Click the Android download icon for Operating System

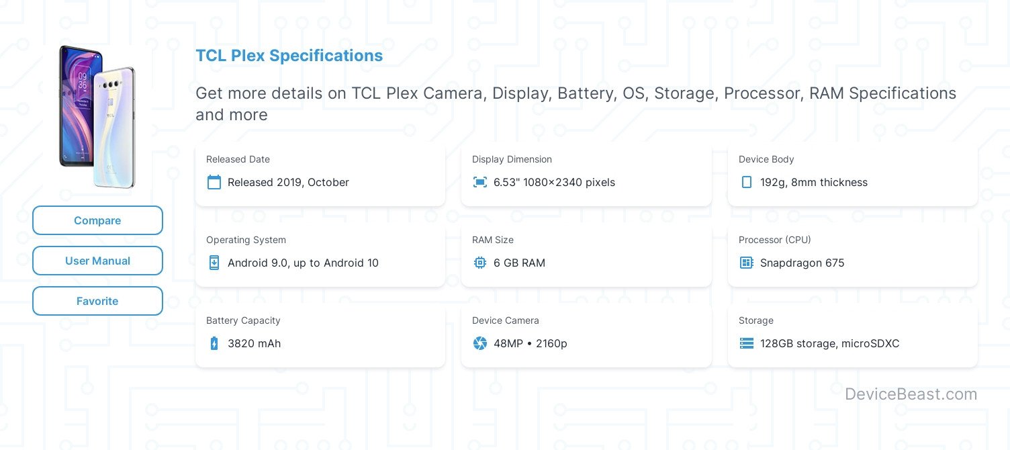pyautogui.click(x=214, y=263)
